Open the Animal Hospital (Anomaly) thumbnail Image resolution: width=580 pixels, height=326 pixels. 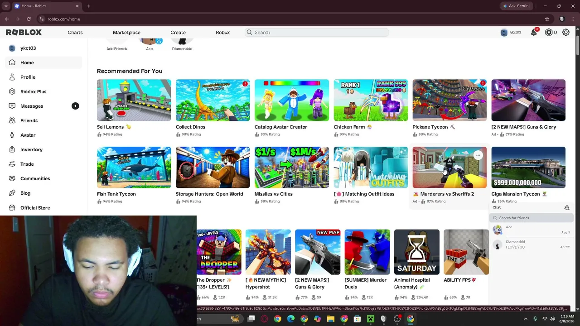click(417, 252)
